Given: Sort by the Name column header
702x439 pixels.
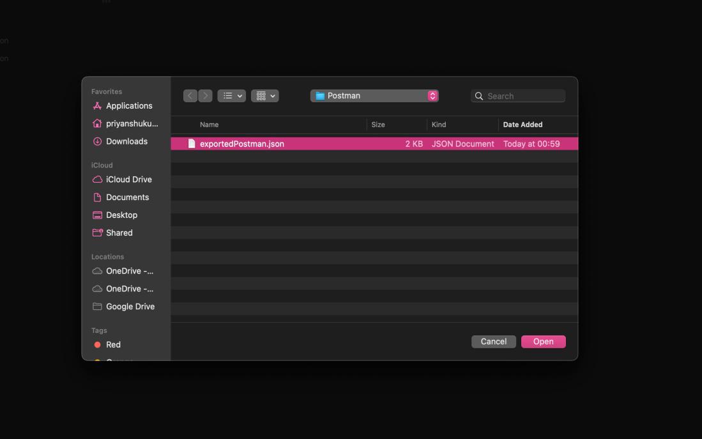Looking at the screenshot, I should 209,125.
